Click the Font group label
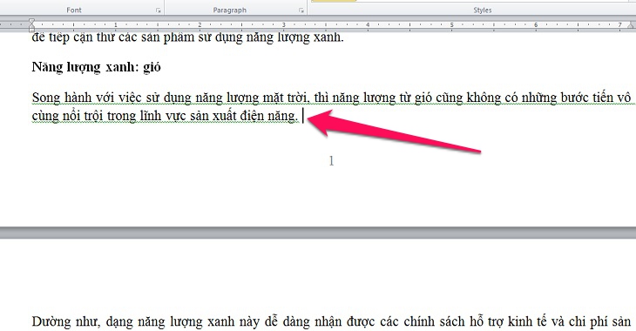 coord(74,10)
